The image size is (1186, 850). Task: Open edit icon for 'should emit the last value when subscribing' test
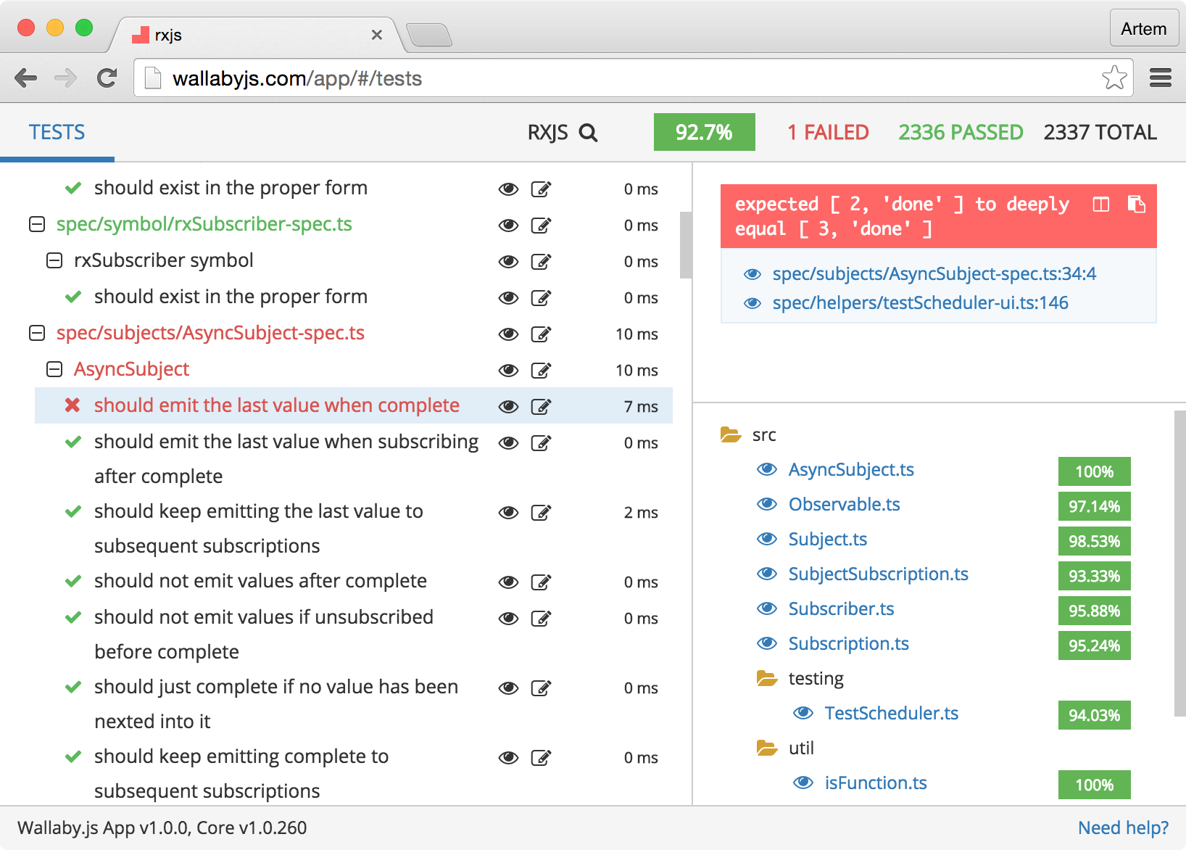541,443
